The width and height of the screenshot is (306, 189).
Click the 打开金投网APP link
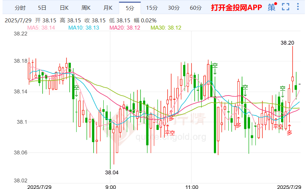pos(236,8)
